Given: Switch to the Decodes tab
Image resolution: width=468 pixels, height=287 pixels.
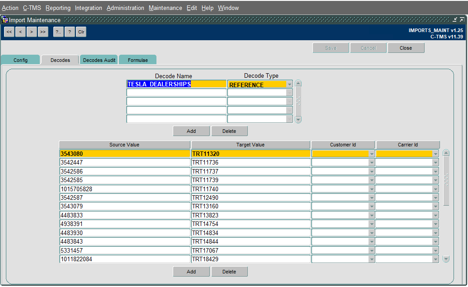Looking at the screenshot, I should (x=60, y=60).
